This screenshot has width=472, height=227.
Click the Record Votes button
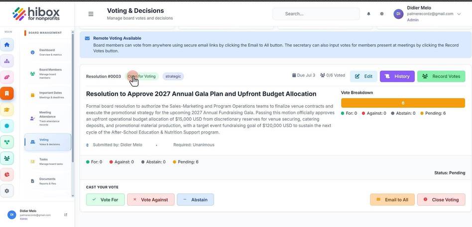[x=441, y=76]
